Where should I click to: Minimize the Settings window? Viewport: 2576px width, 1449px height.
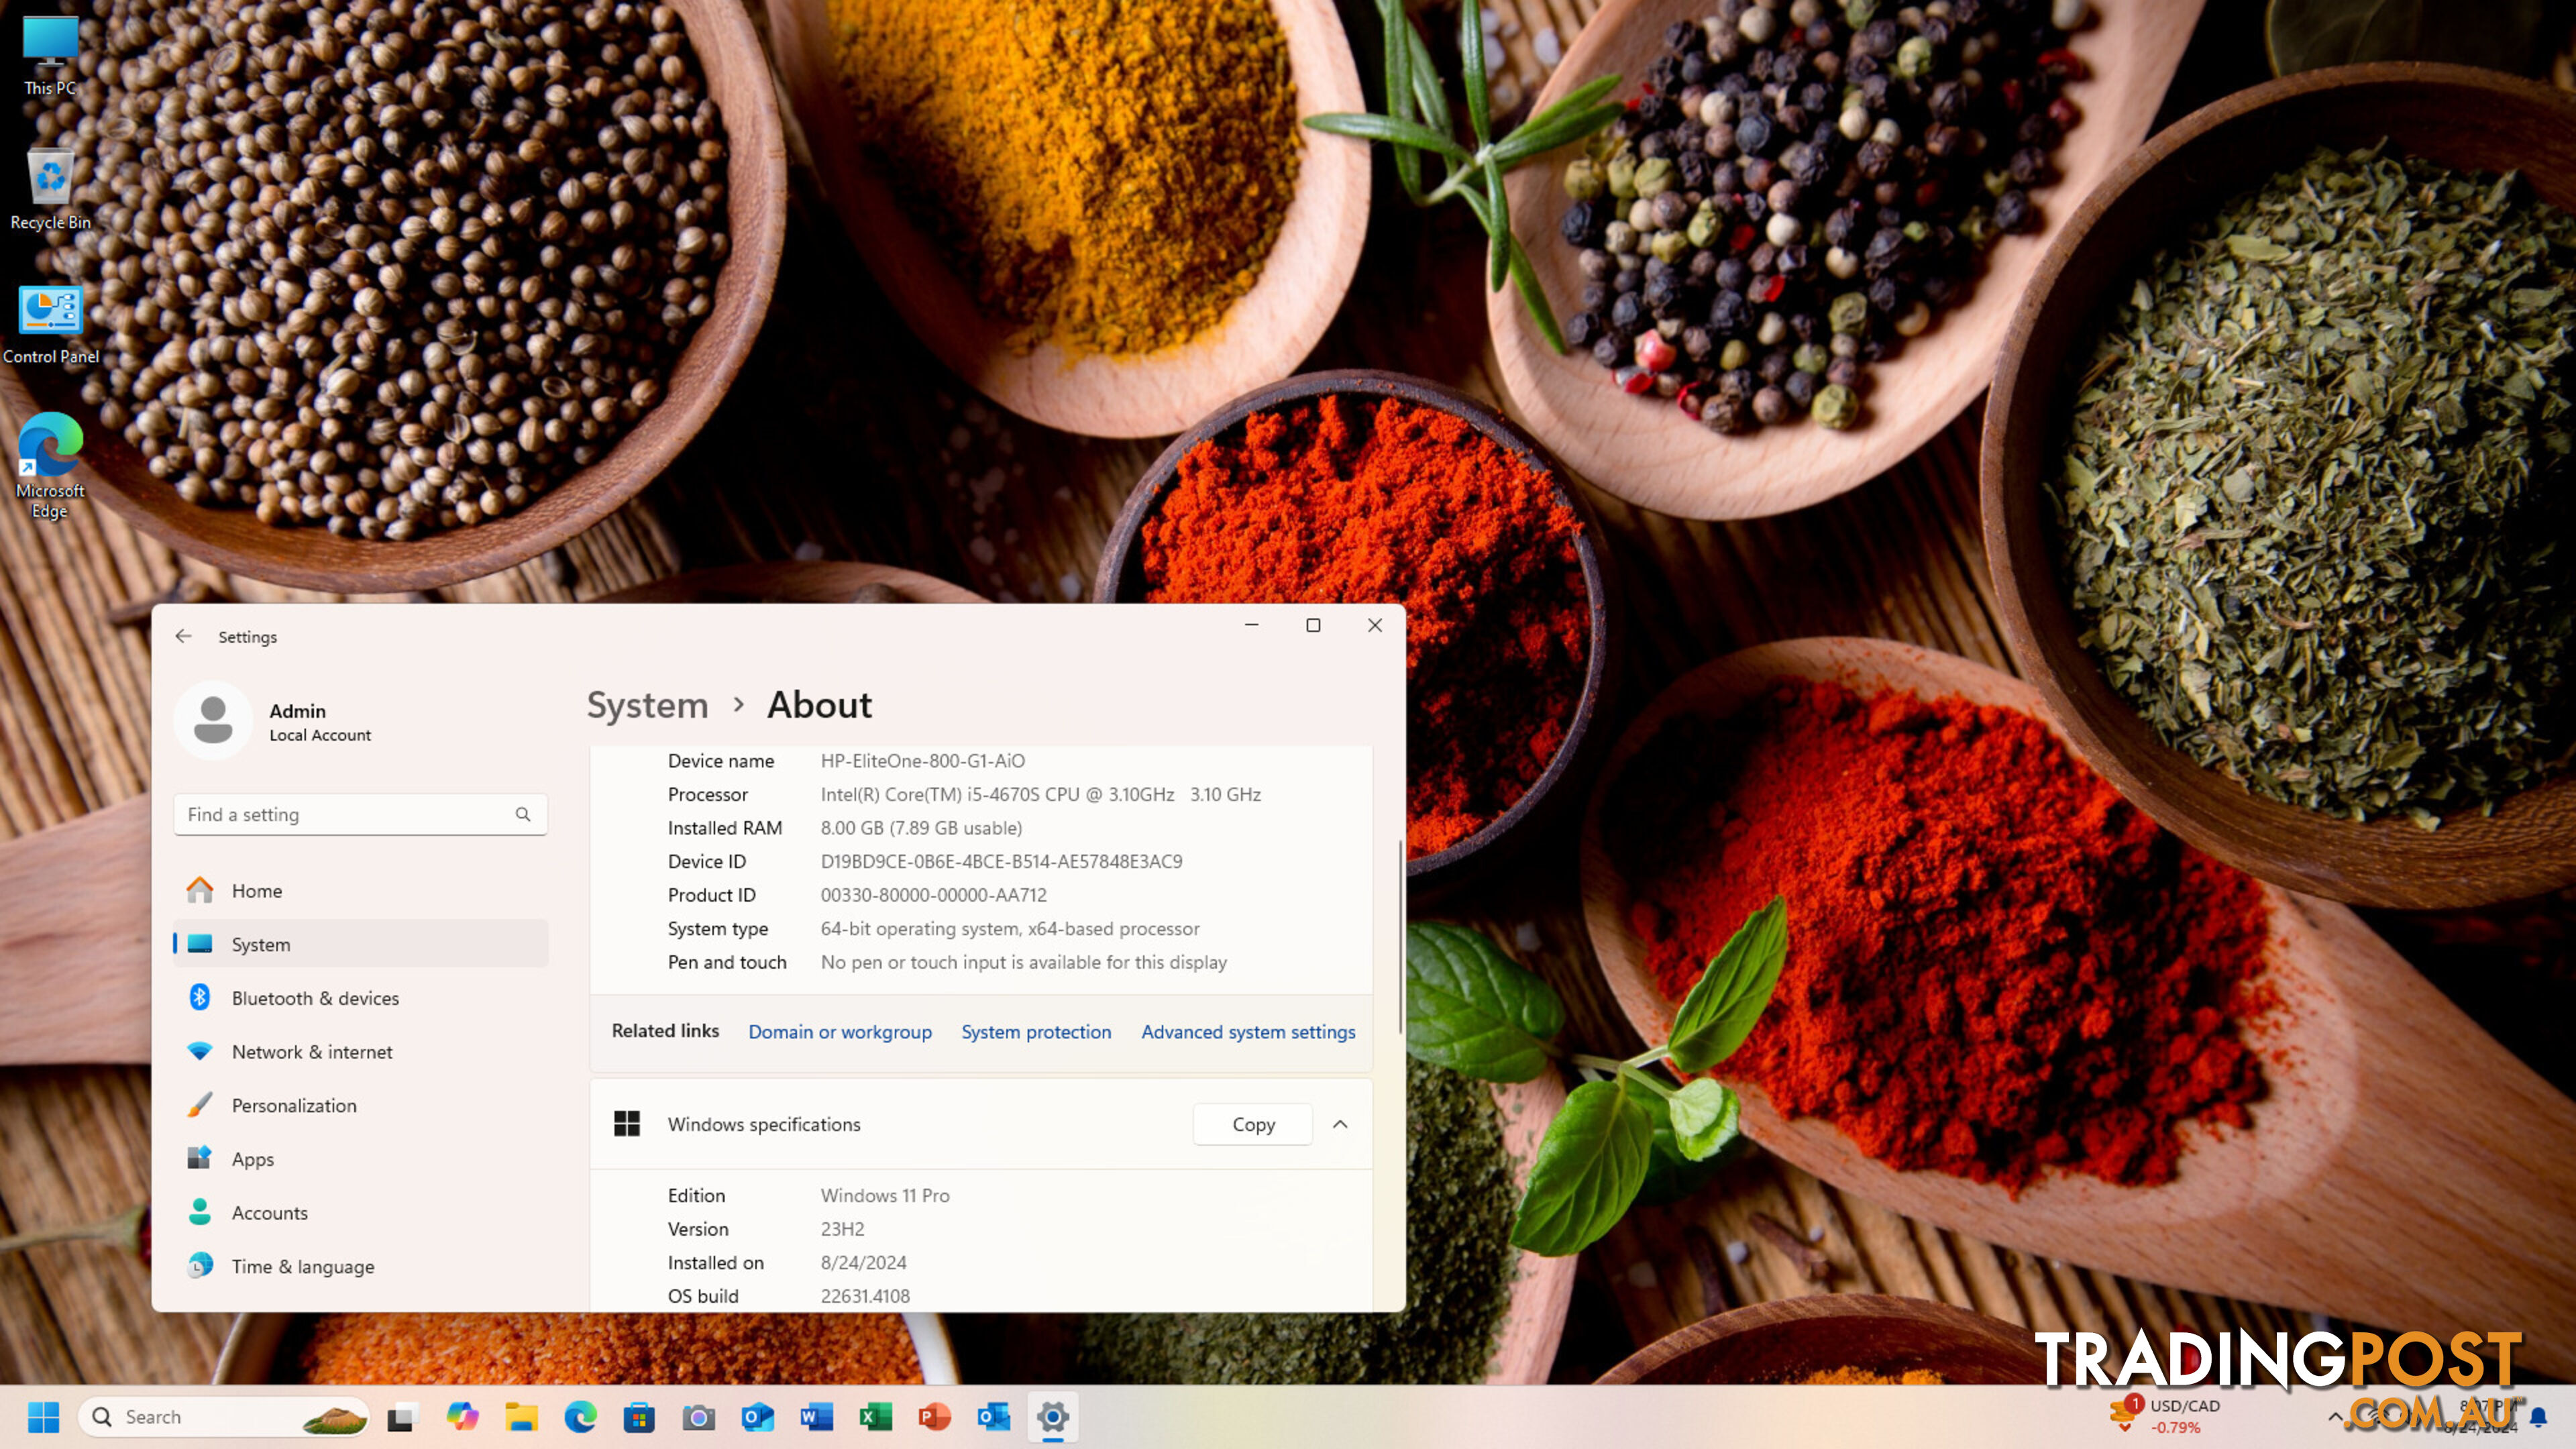(1251, 625)
